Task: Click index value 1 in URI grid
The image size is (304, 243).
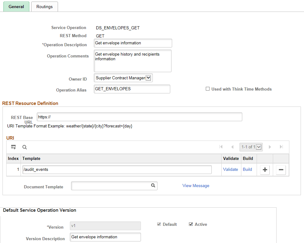Action: (18, 169)
